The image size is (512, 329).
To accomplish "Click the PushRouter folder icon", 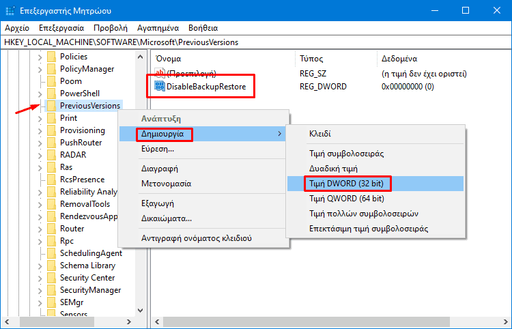I will tap(52, 143).
